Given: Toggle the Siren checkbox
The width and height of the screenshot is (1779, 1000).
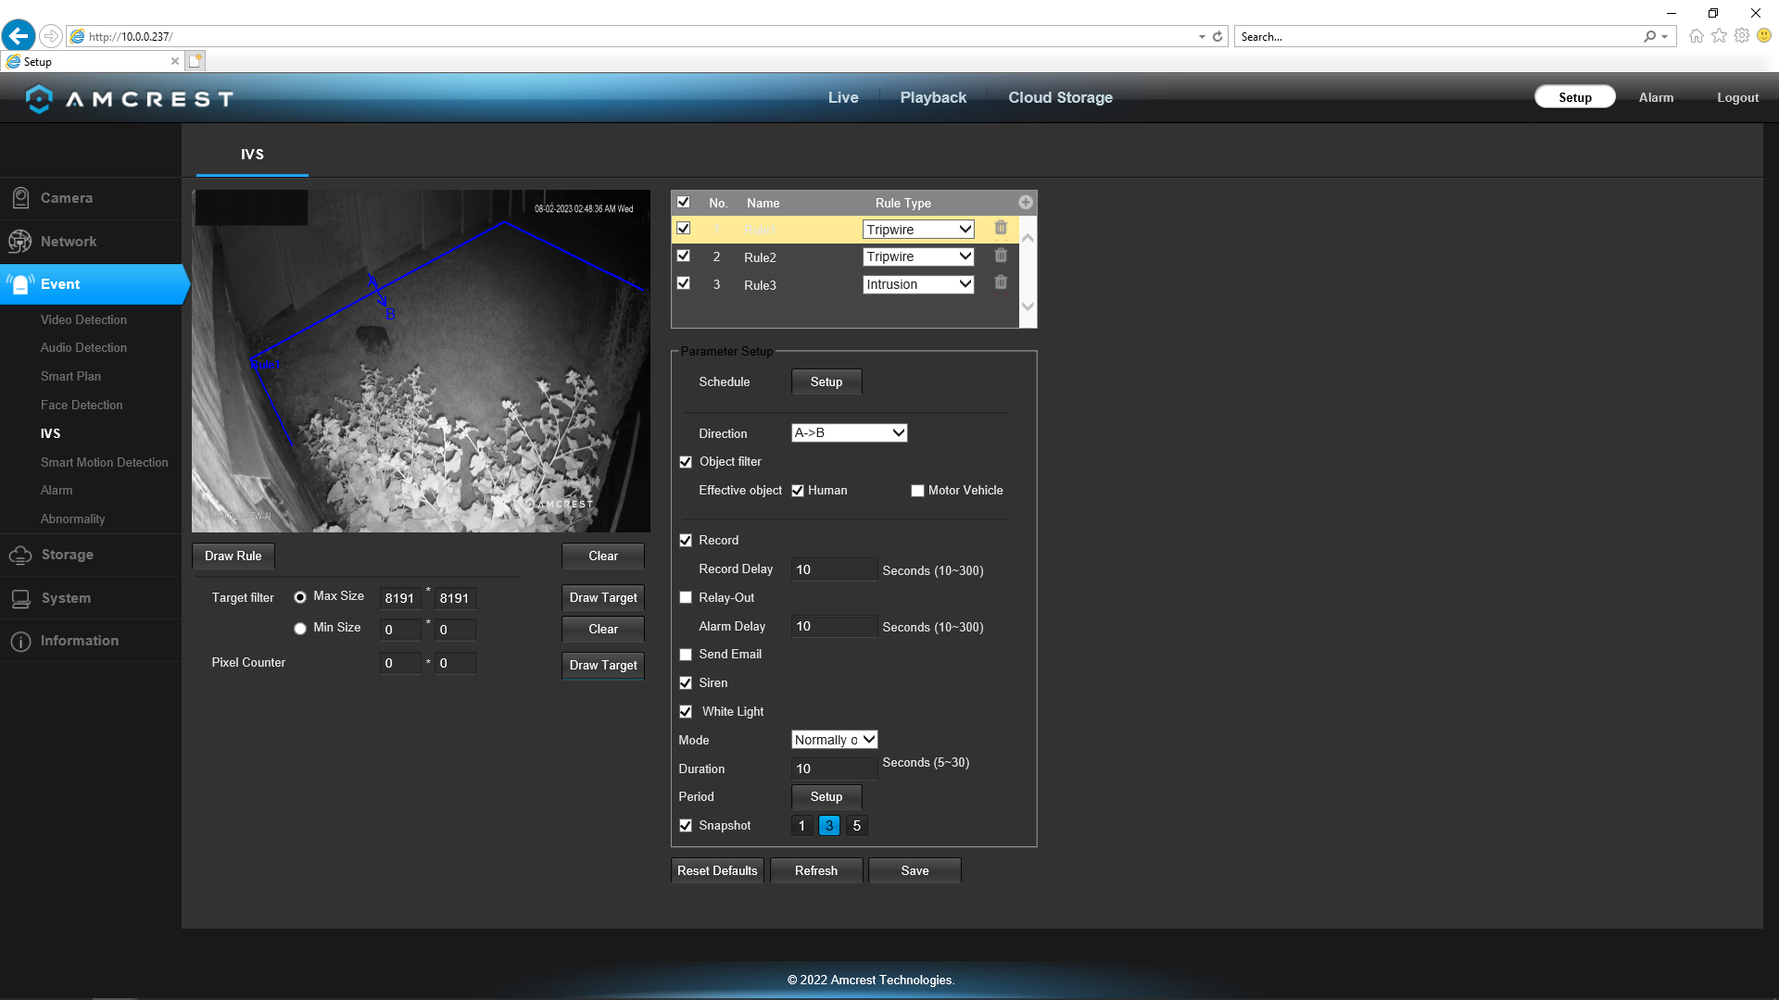Looking at the screenshot, I should coord(686,683).
